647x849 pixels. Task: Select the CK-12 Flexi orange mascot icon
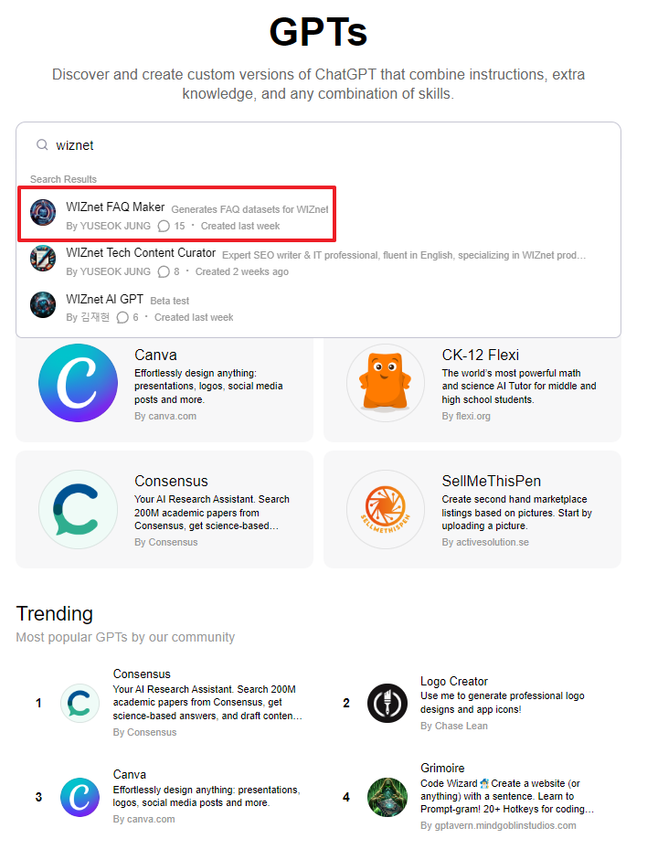(x=386, y=382)
